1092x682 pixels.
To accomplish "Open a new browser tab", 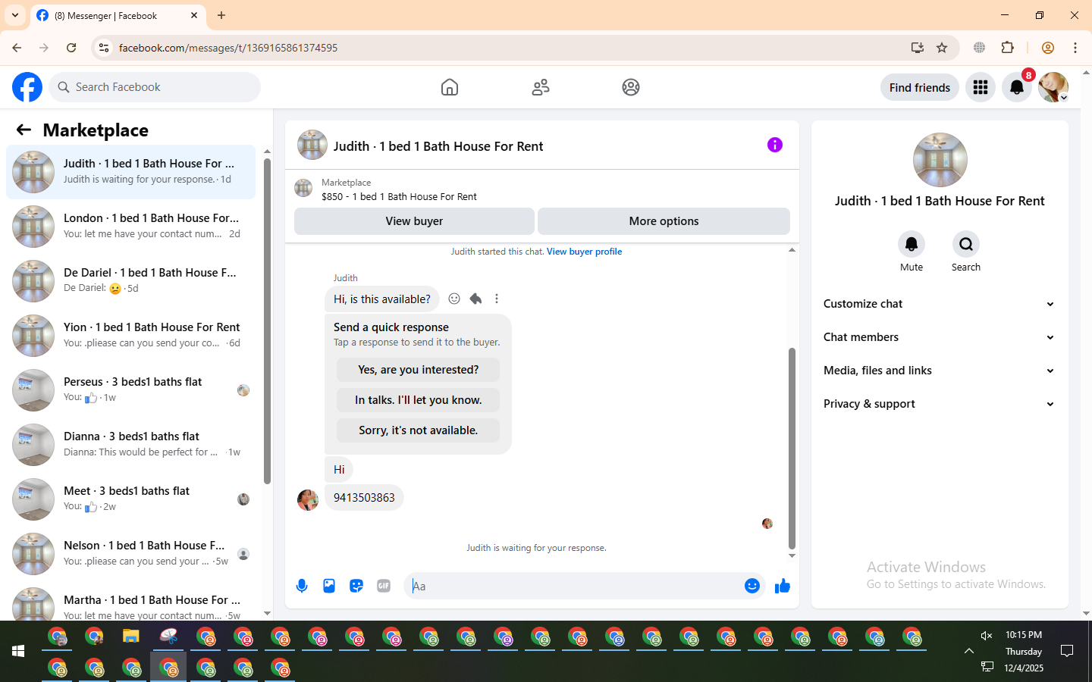I will (x=221, y=15).
